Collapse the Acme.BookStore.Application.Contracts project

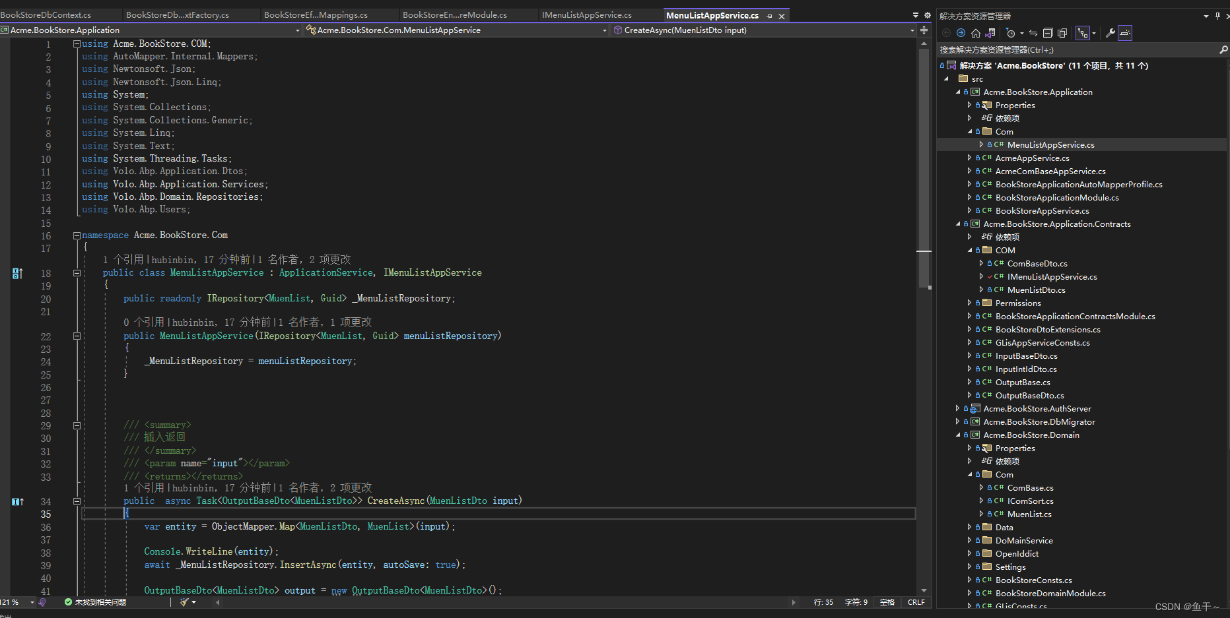point(957,224)
